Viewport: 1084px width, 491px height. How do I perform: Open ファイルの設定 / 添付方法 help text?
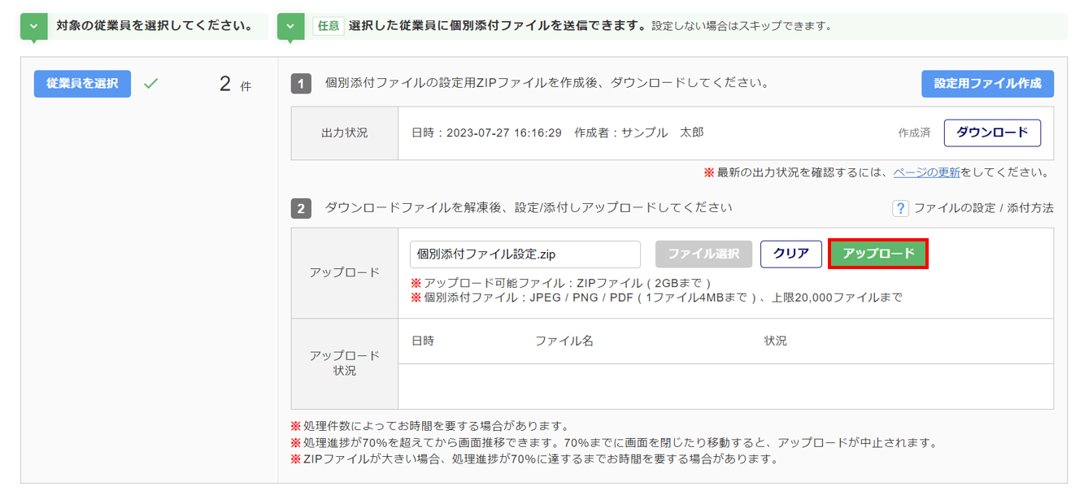tap(983, 209)
